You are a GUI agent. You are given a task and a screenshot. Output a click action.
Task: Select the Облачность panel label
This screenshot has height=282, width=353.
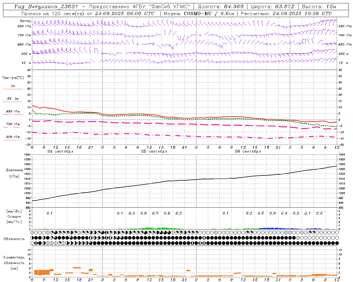point(14,239)
